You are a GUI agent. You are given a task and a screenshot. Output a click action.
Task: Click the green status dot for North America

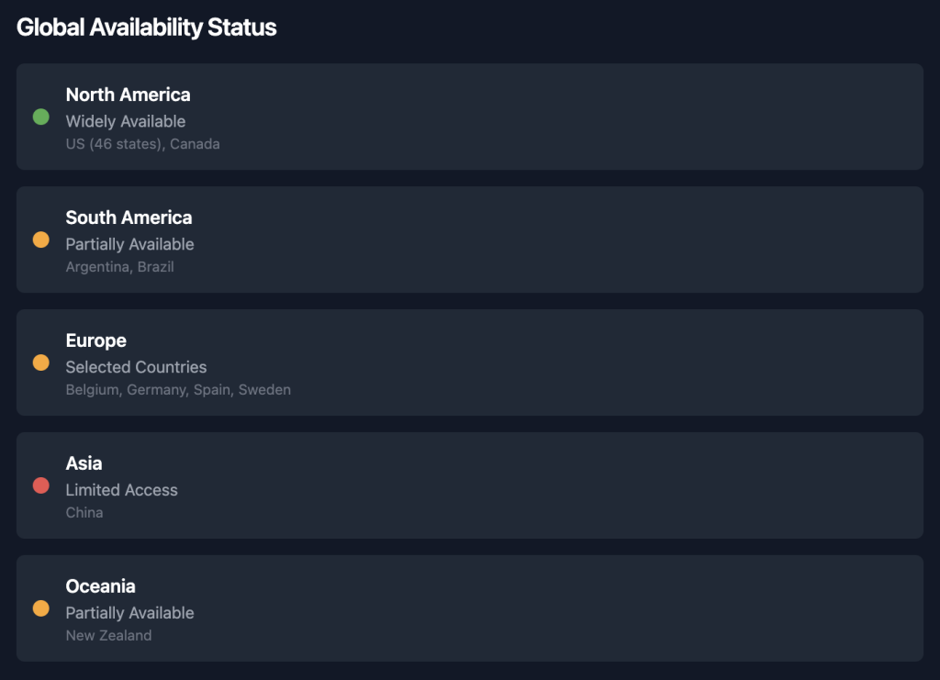(x=40, y=117)
